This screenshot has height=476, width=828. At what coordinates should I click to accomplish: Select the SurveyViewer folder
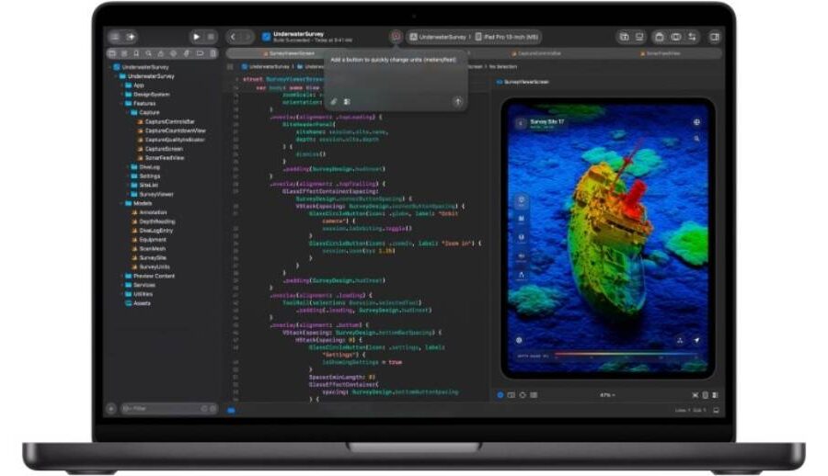pyautogui.click(x=152, y=194)
